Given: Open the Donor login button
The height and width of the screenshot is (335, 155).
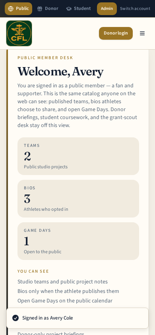Looking at the screenshot, I should click(x=116, y=33).
